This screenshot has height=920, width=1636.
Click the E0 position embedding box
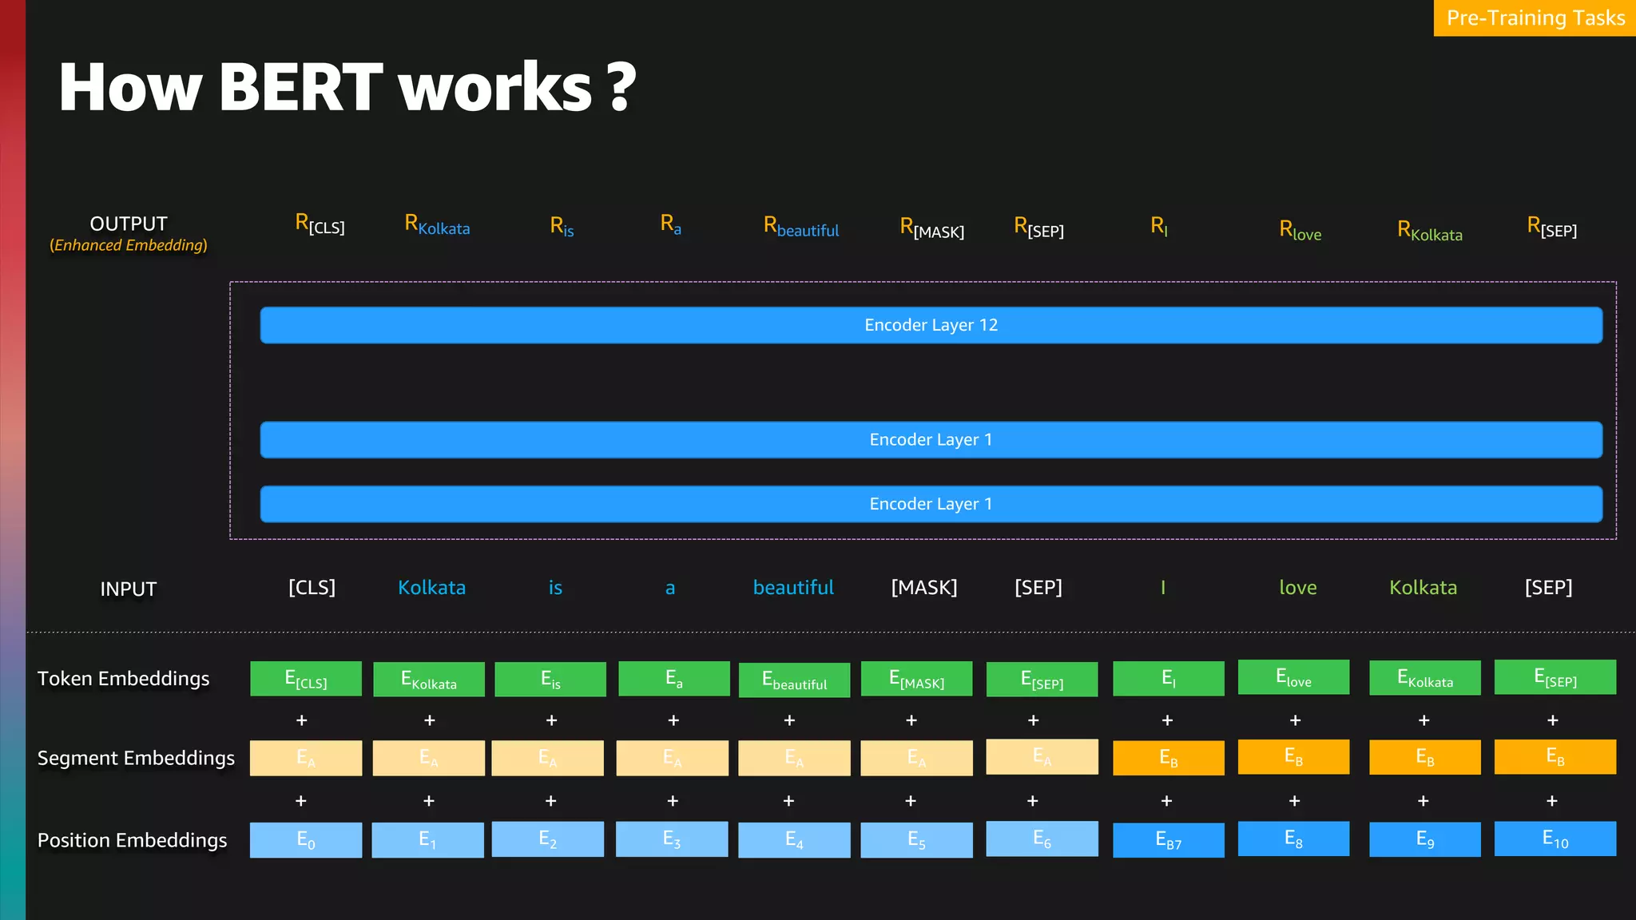coord(305,839)
